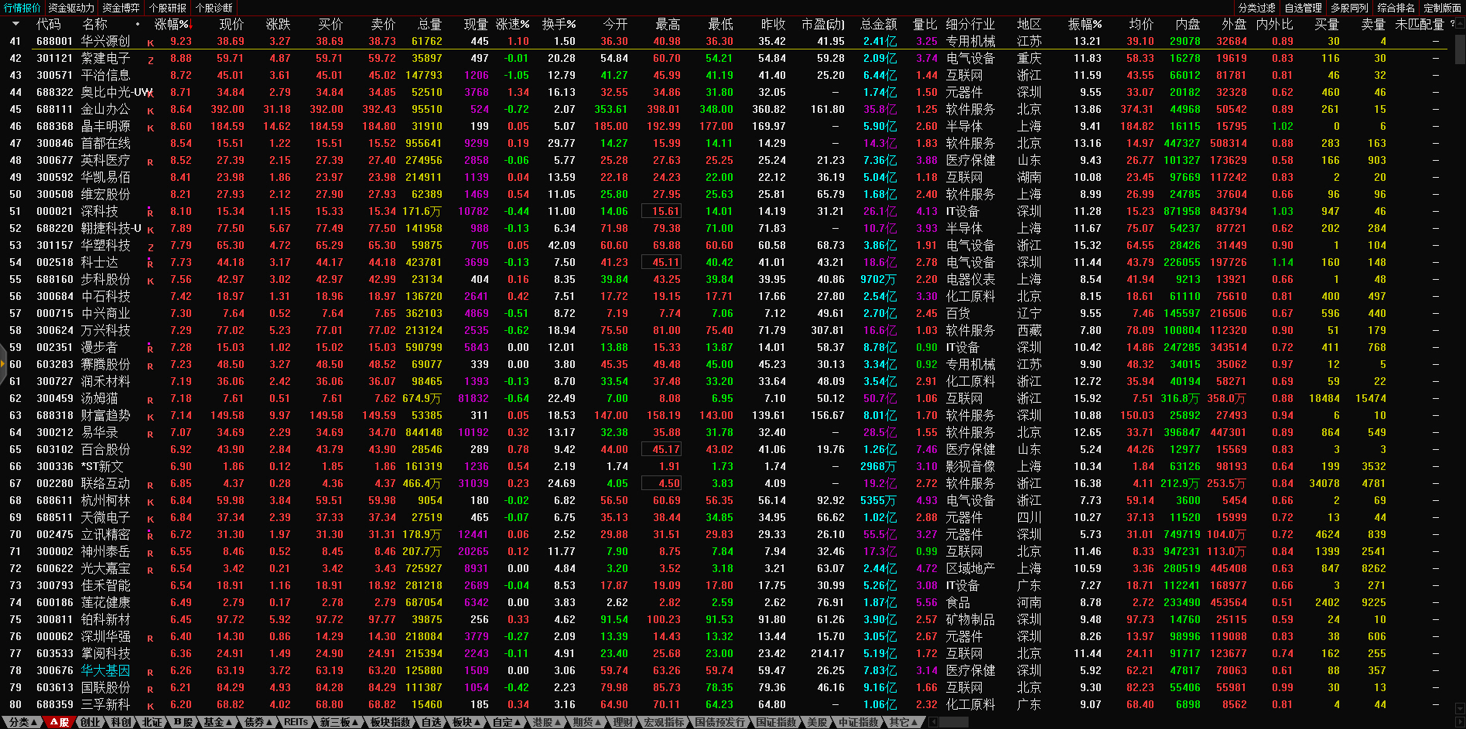The image size is (1466, 729).
Task: Sort the list by 换手% column
Action: click(x=558, y=24)
